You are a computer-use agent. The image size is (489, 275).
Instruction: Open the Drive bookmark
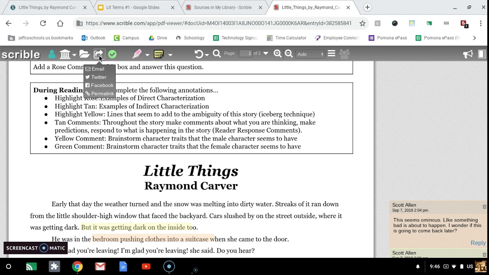point(158,38)
